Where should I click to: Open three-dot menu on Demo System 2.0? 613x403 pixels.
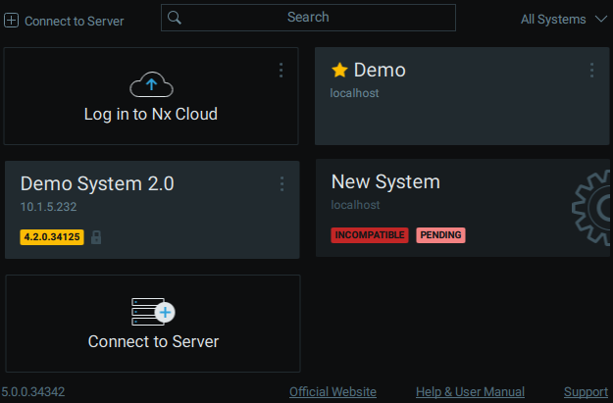pyautogui.click(x=281, y=183)
